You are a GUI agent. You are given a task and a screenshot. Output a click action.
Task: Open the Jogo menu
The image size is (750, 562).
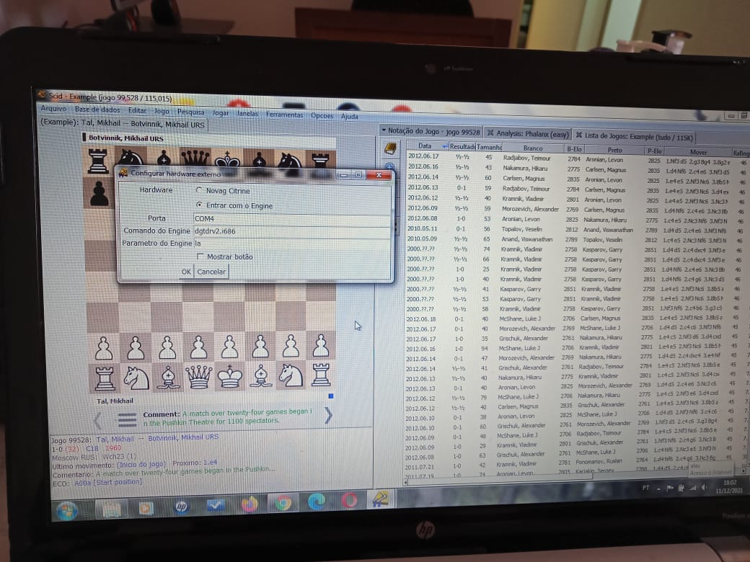162,111
